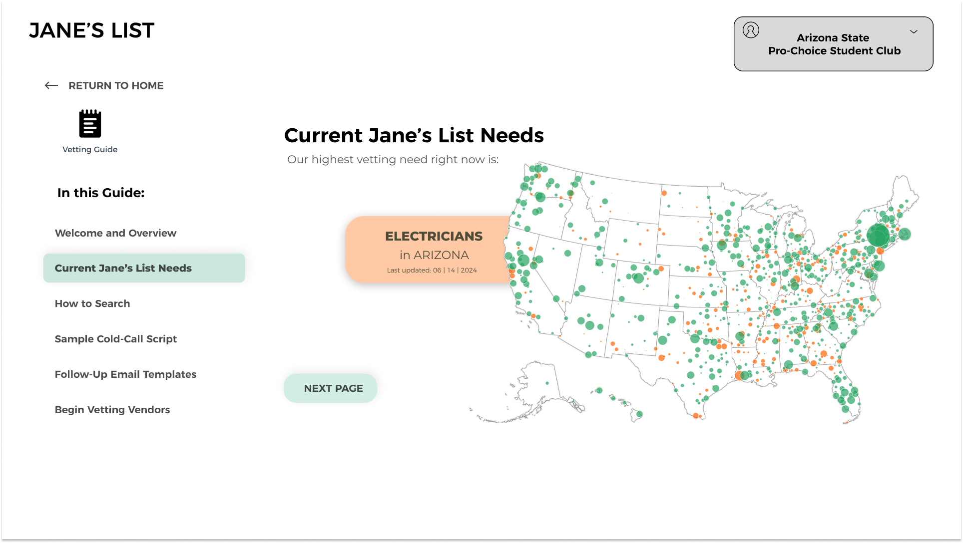
Task: Click the user profile avatar icon
Action: tap(751, 30)
